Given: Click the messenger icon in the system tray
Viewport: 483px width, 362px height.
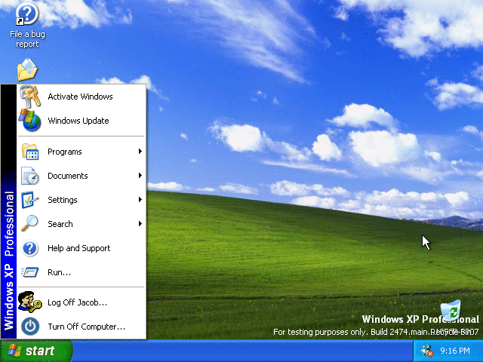Looking at the screenshot, I should [427, 351].
